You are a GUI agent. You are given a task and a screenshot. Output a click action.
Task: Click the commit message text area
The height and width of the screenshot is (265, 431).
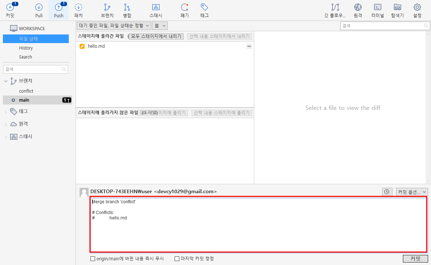pyautogui.click(x=259, y=224)
